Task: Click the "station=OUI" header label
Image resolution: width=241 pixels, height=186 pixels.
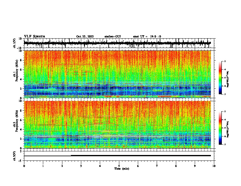Action: pyautogui.click(x=113, y=36)
